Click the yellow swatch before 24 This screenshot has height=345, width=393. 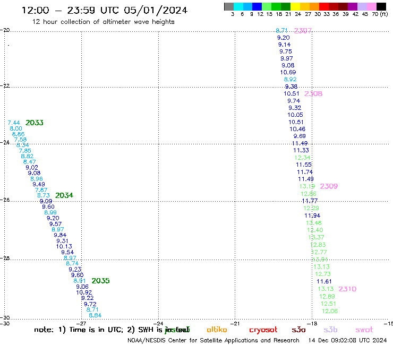click(x=295, y=6)
